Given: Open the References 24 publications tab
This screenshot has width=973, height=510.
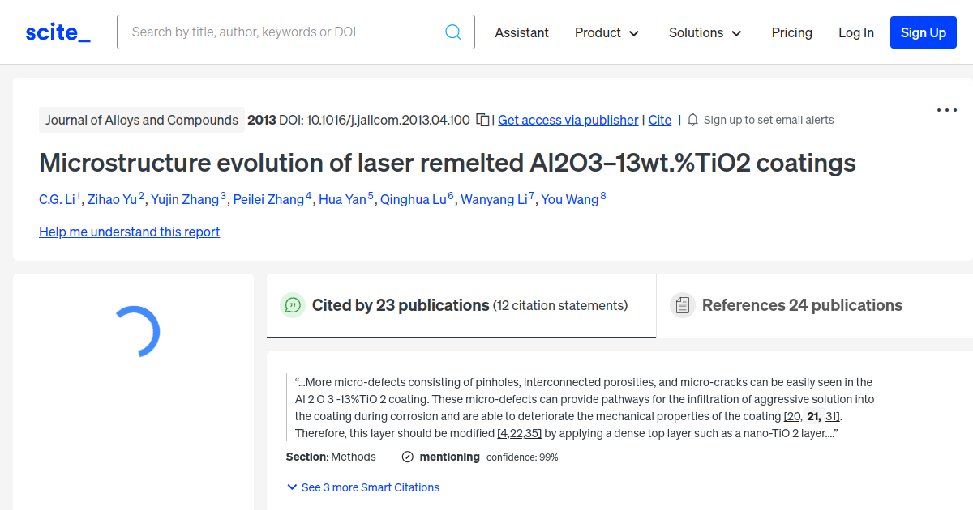Looking at the screenshot, I should 801,305.
